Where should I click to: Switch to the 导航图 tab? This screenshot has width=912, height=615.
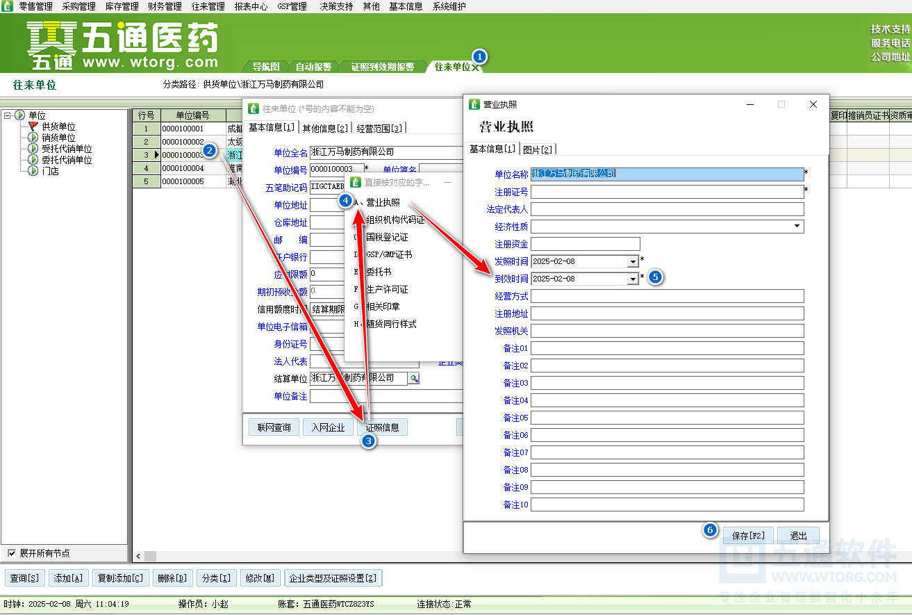265,67
